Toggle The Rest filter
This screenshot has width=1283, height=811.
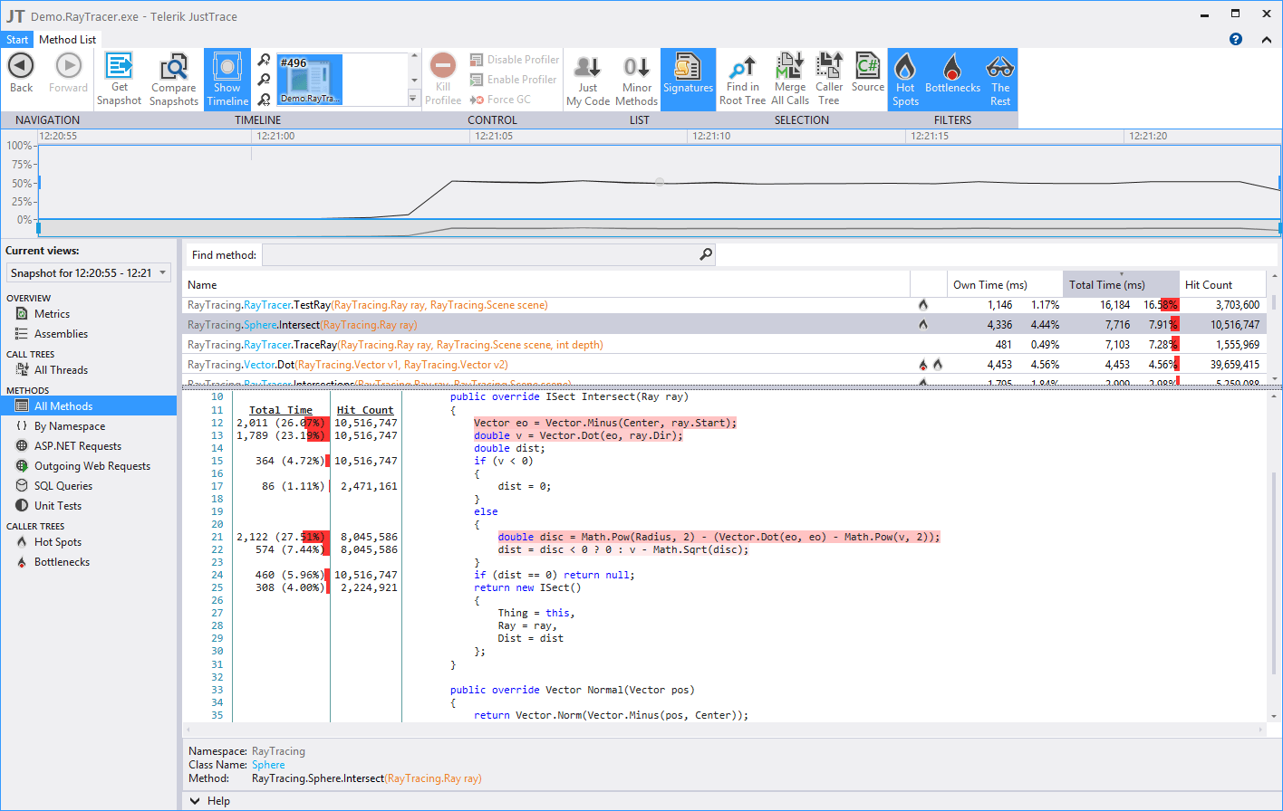1000,79
